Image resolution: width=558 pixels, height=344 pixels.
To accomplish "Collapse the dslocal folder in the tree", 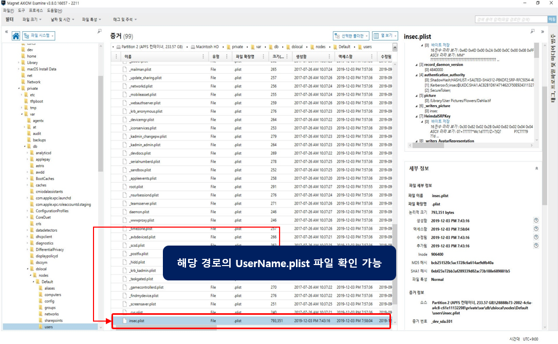I will click(28, 269).
